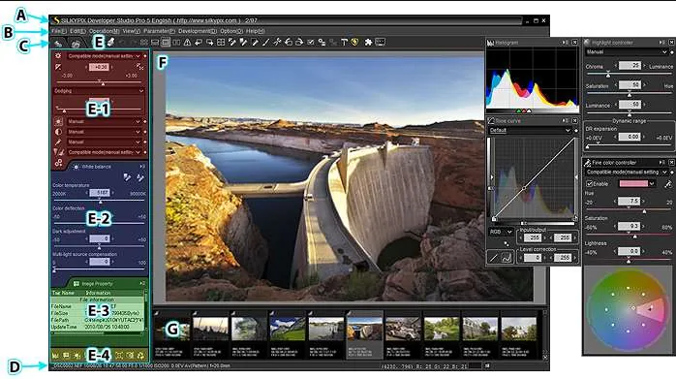The height and width of the screenshot is (379, 676).
Task: Click the contrast half-circle icon
Action: point(58,132)
